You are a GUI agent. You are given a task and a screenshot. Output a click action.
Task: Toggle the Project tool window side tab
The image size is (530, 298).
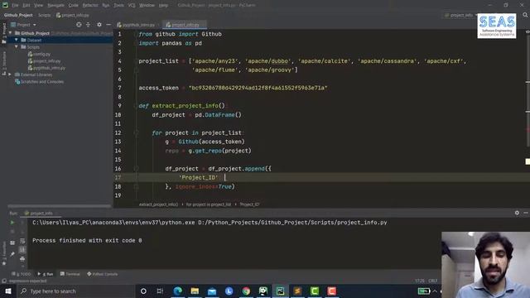4,33
